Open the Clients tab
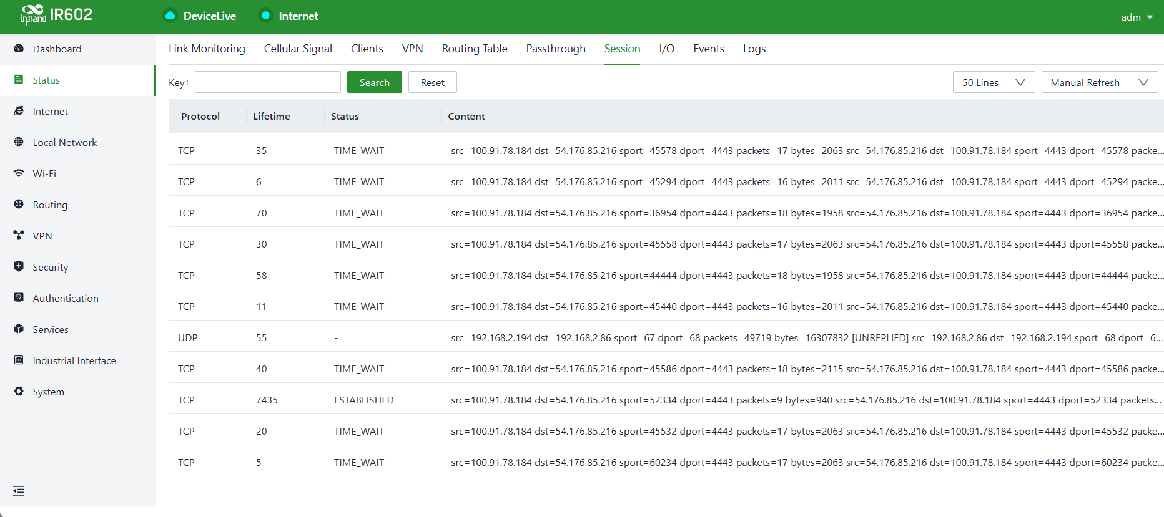Viewport: 1164px width, 517px height. [367, 49]
